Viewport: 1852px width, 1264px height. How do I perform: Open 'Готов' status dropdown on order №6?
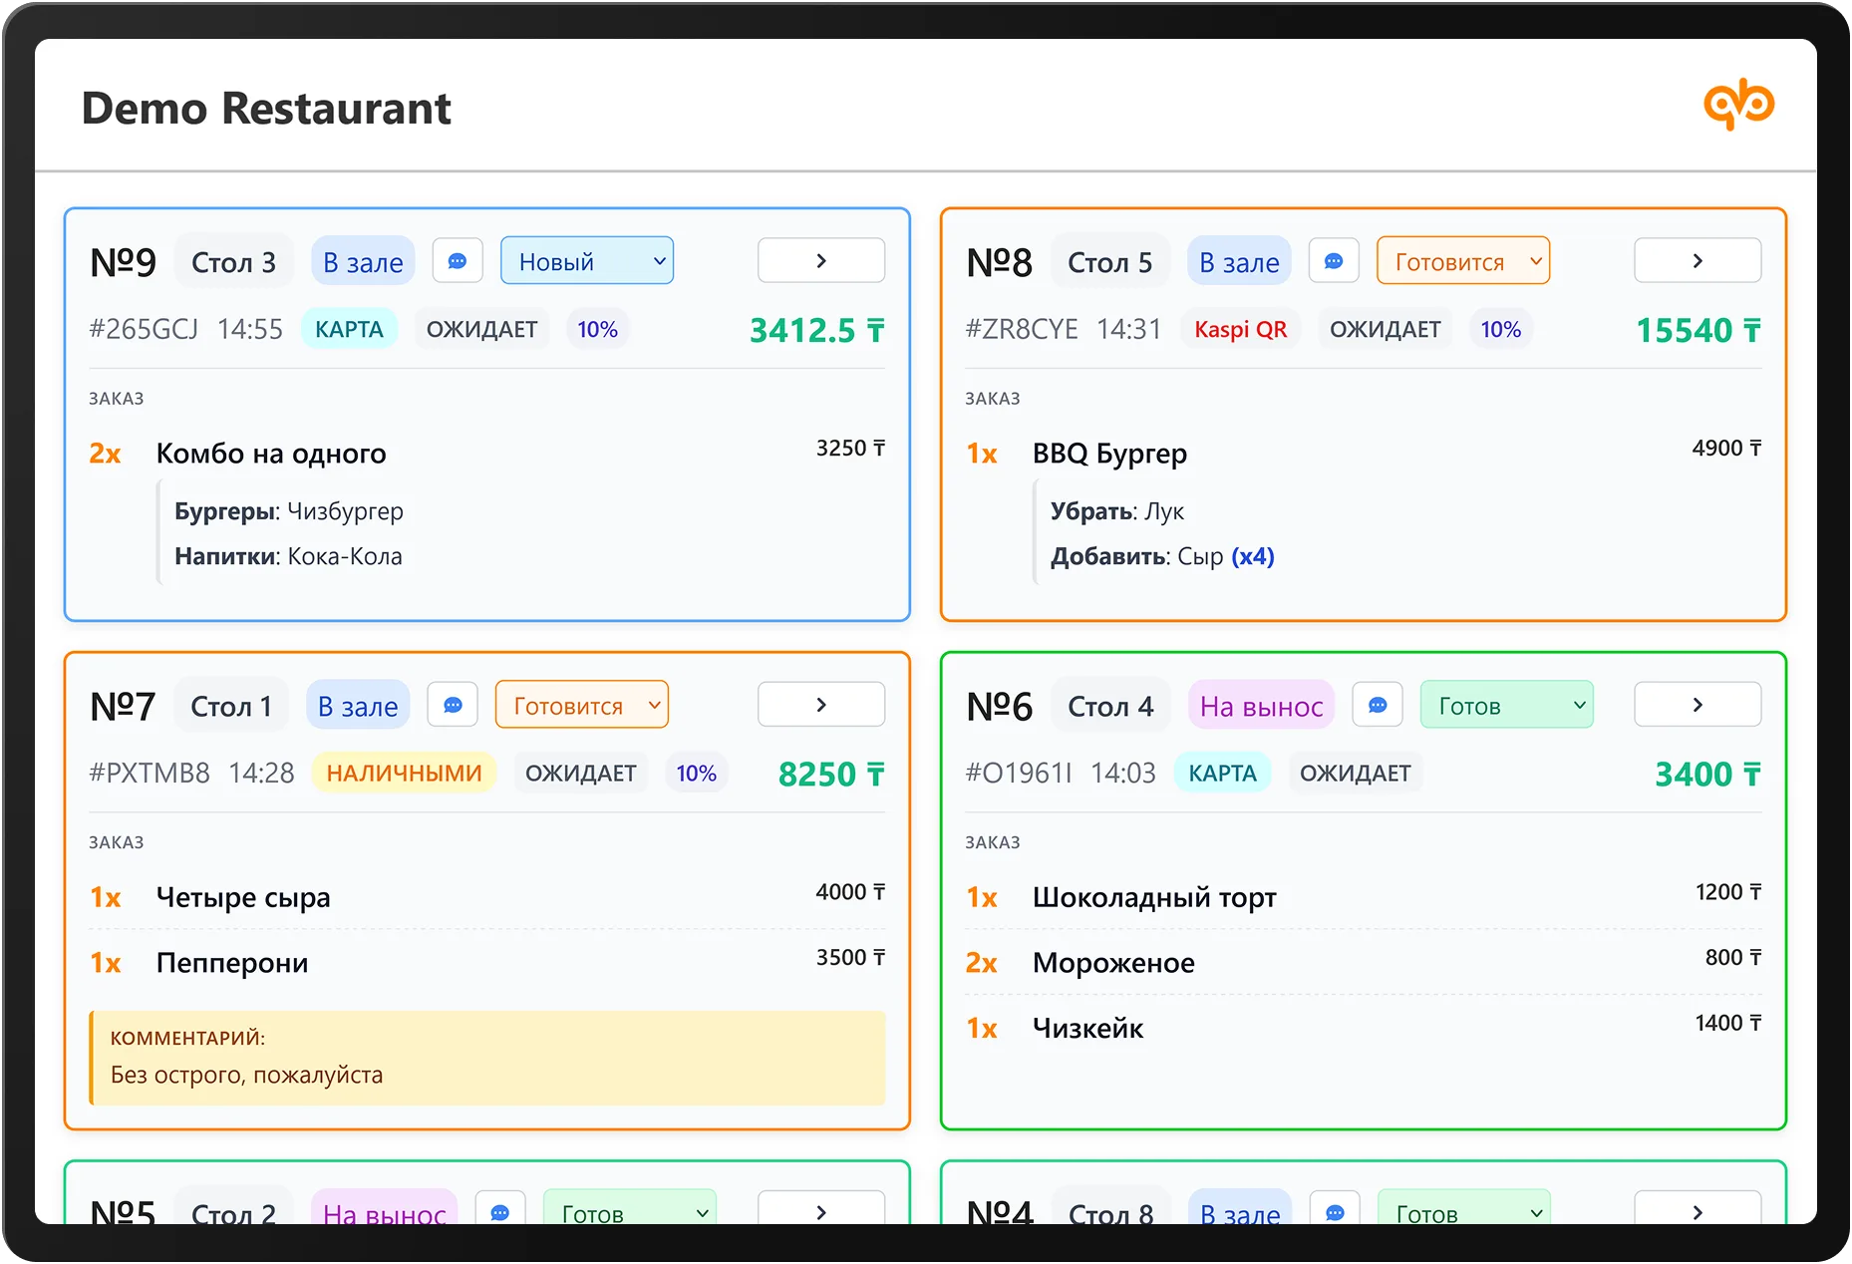(x=1506, y=705)
